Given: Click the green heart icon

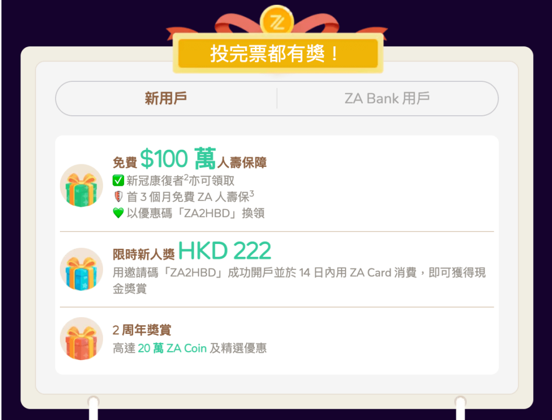Looking at the screenshot, I should tap(118, 213).
